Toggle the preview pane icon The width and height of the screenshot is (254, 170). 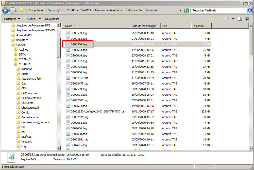(240, 19)
